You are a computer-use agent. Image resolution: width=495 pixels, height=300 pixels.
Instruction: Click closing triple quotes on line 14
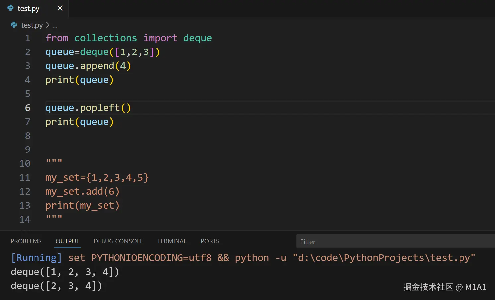[54, 218]
